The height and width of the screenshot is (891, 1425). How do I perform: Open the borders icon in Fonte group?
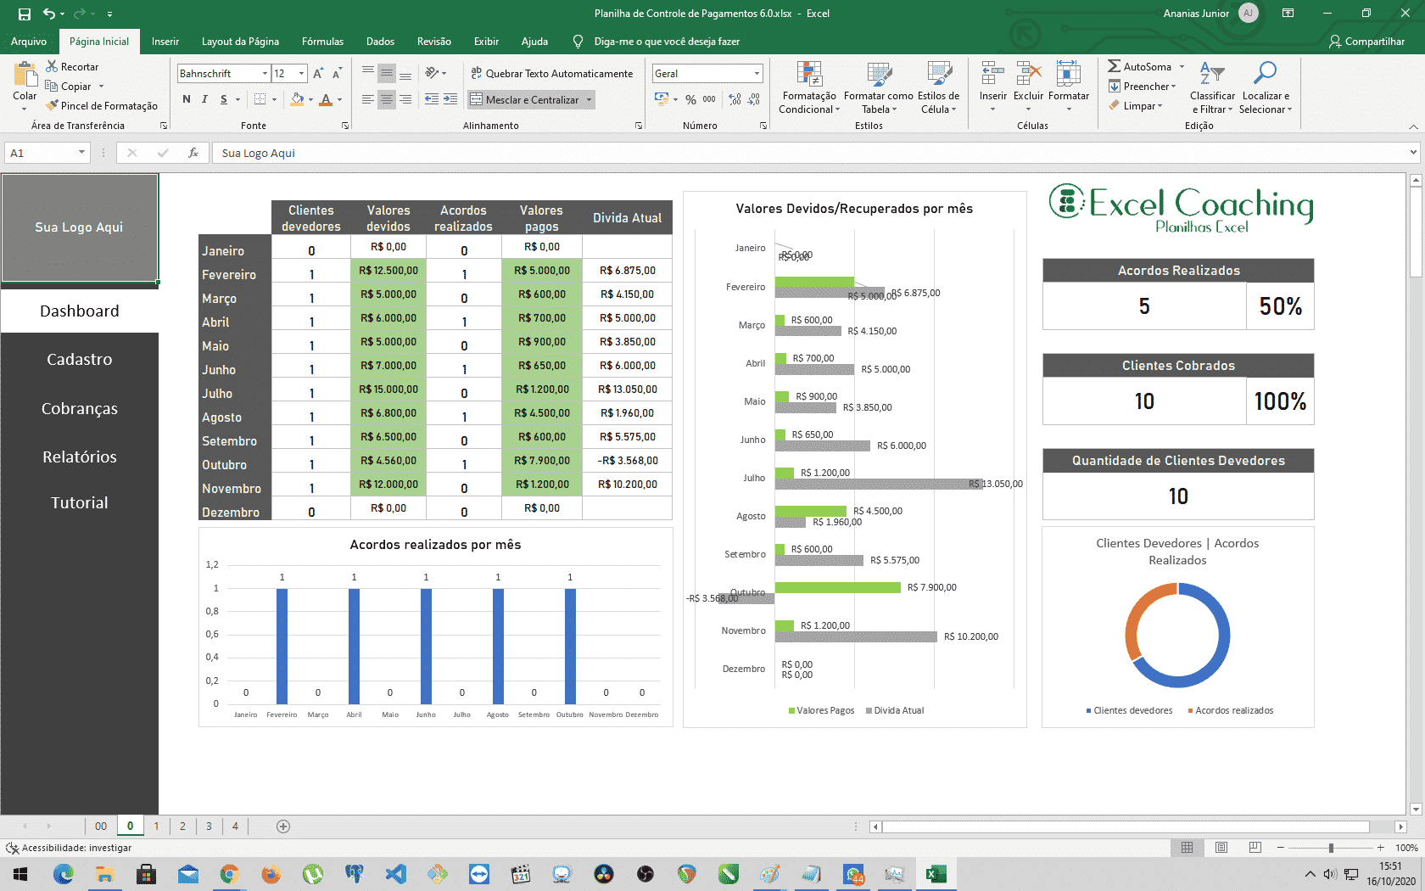pyautogui.click(x=260, y=99)
